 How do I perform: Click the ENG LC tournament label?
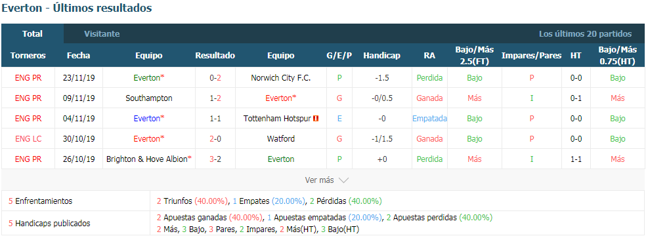(x=28, y=138)
